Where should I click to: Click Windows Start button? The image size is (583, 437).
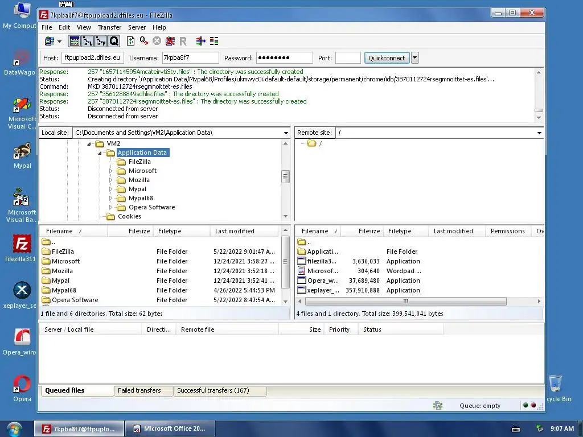(x=14, y=429)
